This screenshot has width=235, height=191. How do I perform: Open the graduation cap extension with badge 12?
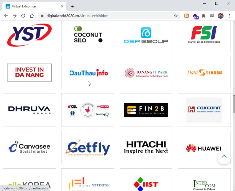[196, 16]
